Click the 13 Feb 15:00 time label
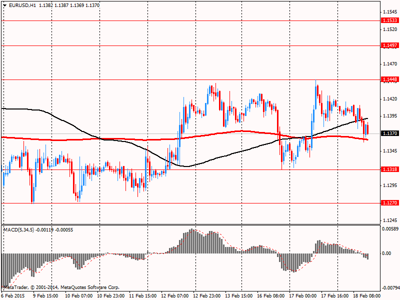The image size is (400, 300). pos(239,295)
